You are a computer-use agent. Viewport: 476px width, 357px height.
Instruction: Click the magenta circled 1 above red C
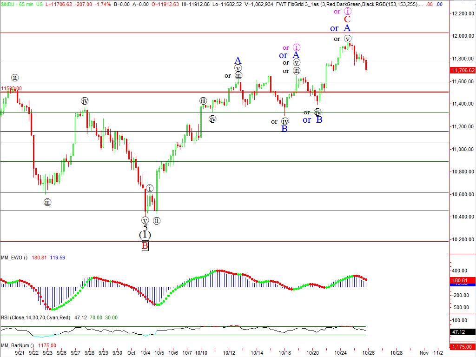347,11
